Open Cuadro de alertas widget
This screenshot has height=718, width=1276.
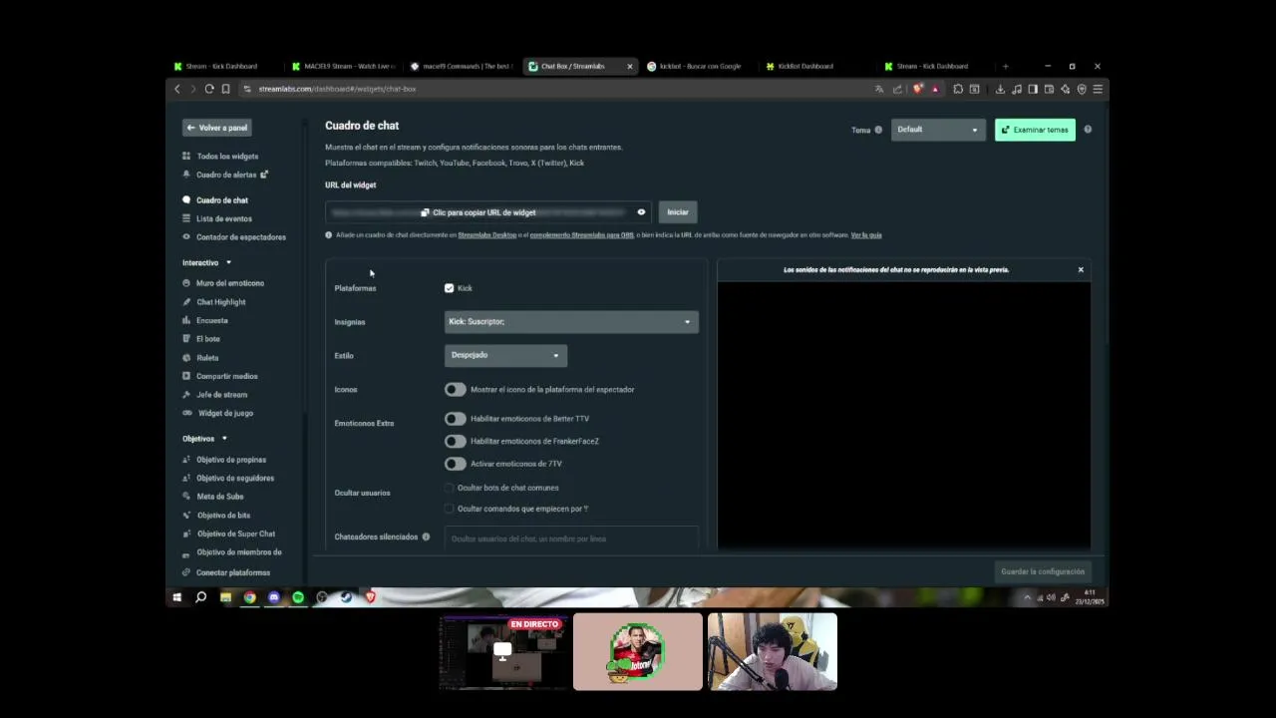[225, 175]
